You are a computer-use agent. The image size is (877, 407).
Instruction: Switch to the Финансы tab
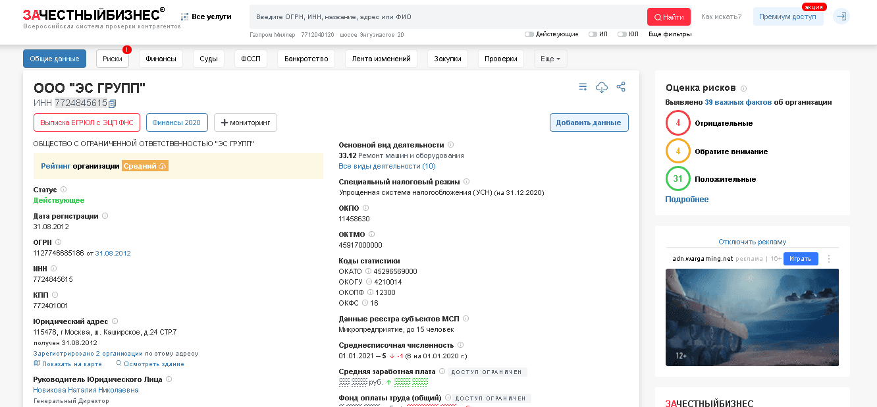pos(161,59)
